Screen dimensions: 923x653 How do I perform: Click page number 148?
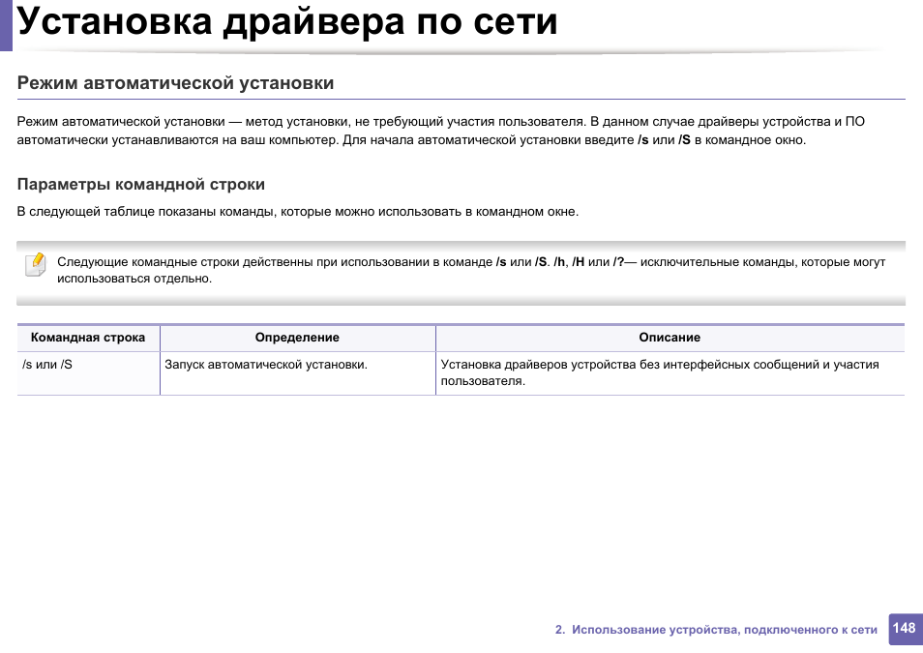click(x=905, y=629)
